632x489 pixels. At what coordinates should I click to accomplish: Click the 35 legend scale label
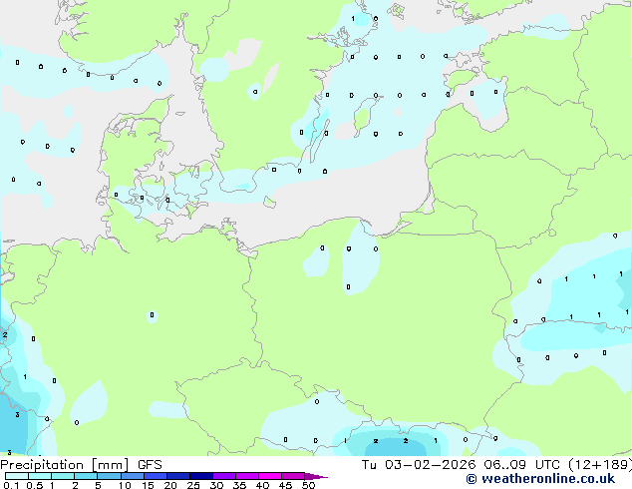pyautogui.click(x=239, y=485)
